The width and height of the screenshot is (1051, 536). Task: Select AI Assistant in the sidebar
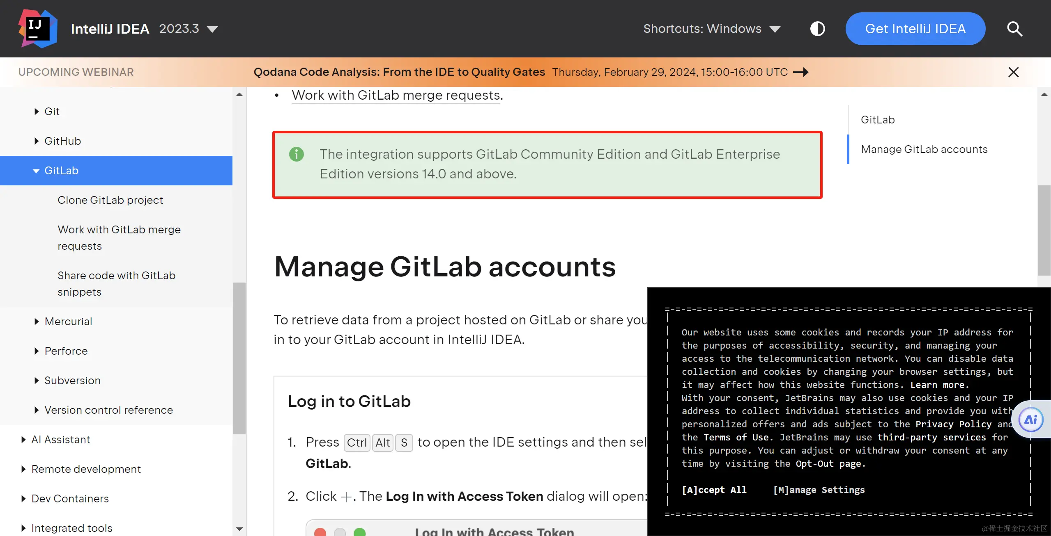60,439
